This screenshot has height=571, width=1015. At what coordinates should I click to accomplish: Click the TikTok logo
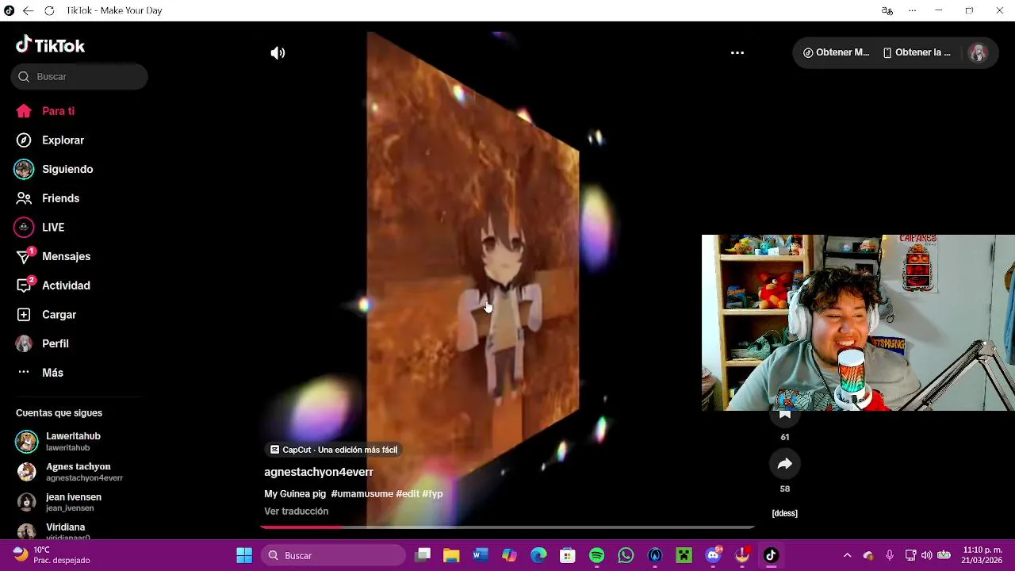click(x=50, y=45)
